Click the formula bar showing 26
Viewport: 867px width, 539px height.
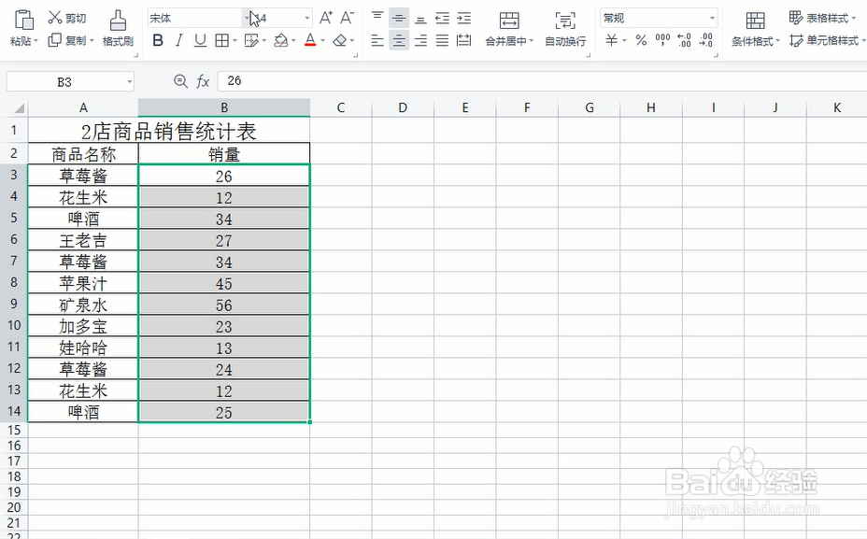pyautogui.click(x=542, y=81)
